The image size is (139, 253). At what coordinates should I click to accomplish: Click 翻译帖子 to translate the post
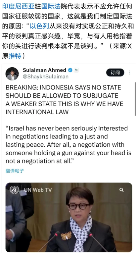click(x=15, y=171)
